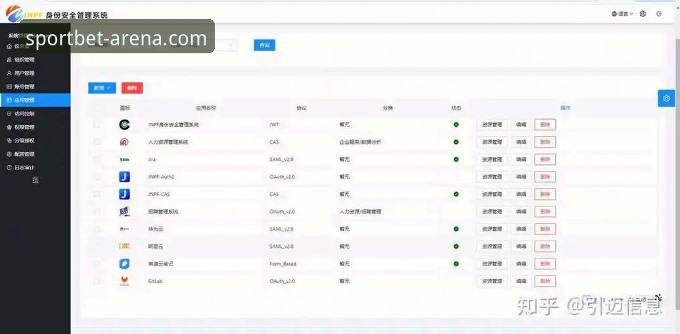Click the GitLab app icon
Screen dimensions: 680x334
coord(124,281)
